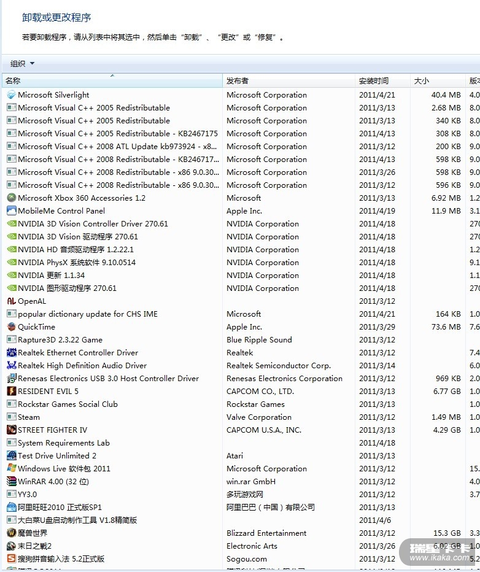
Task: Click size value 6.77 GB
Action: pos(447,392)
